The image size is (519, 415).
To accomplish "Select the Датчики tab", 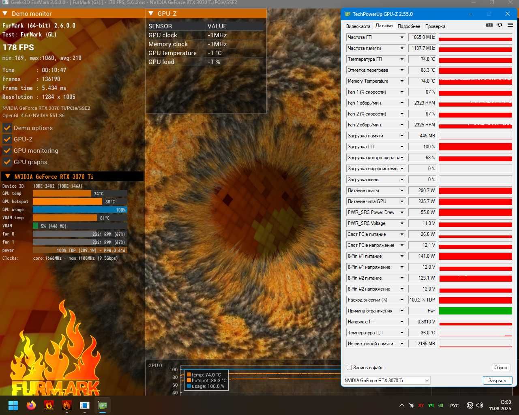I will pyautogui.click(x=384, y=26).
